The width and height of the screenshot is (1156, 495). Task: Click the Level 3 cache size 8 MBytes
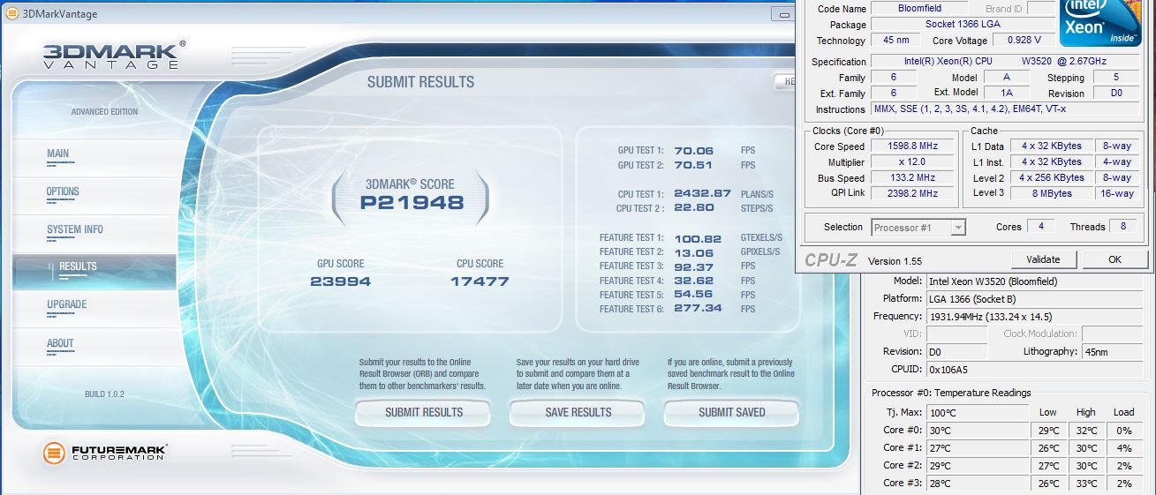pyautogui.click(x=1051, y=193)
